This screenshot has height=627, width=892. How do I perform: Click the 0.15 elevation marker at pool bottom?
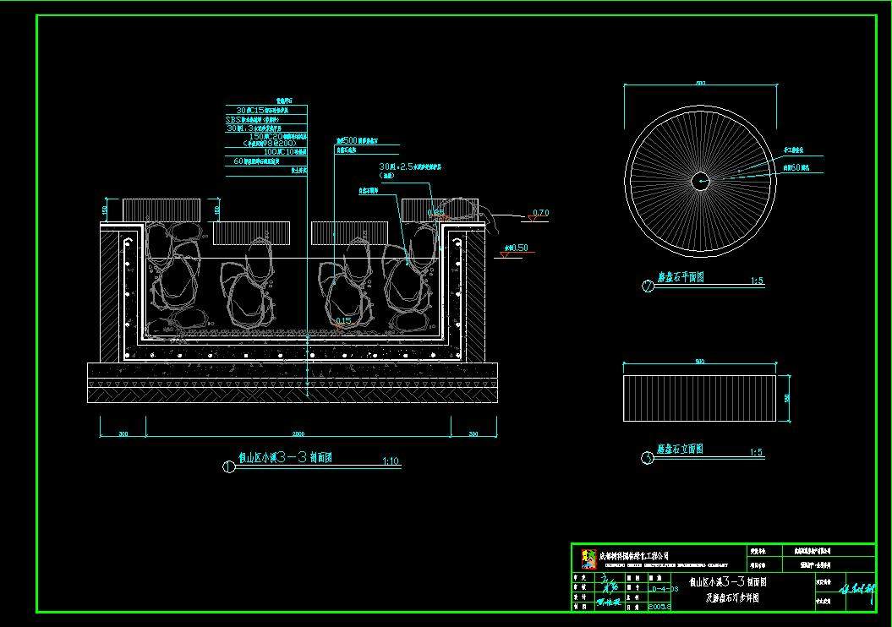[x=343, y=322]
